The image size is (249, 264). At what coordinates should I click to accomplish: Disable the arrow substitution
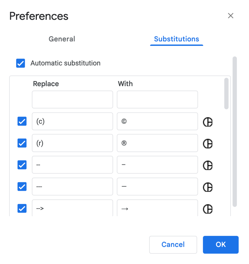point(22,208)
